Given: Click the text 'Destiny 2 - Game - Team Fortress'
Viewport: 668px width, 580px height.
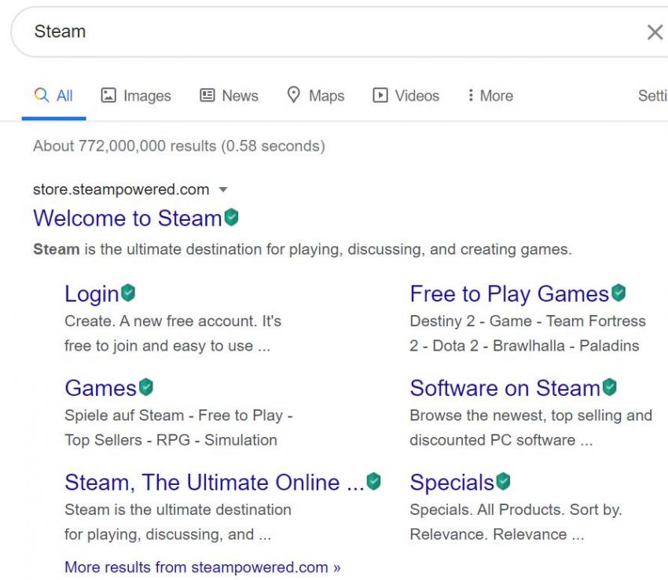Looking at the screenshot, I should point(528,321).
